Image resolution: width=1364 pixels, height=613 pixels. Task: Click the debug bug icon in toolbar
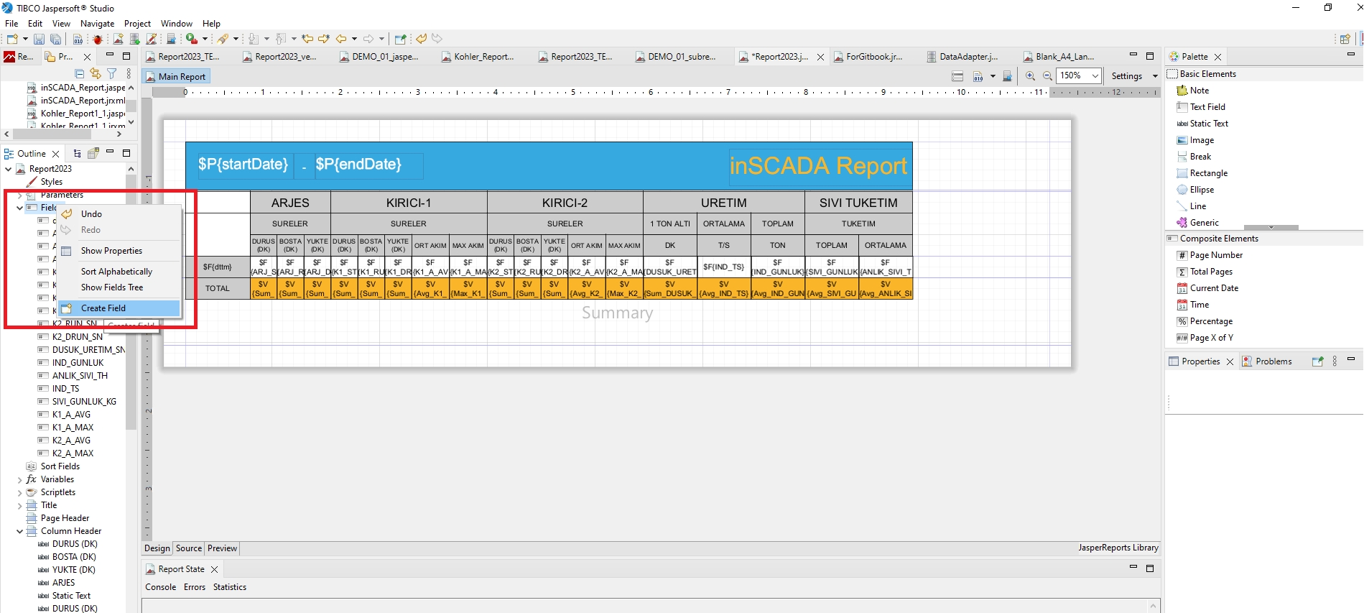(x=98, y=39)
